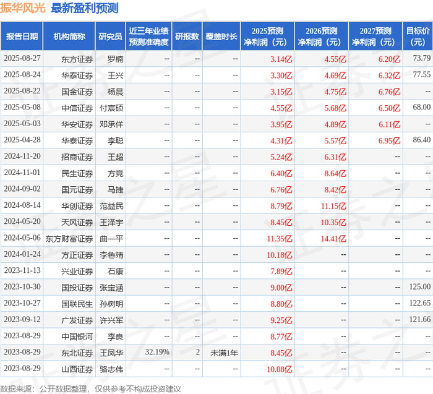Click the 10.18亿 profit value
Viewport: 433px width, 394px height.
click(280, 254)
